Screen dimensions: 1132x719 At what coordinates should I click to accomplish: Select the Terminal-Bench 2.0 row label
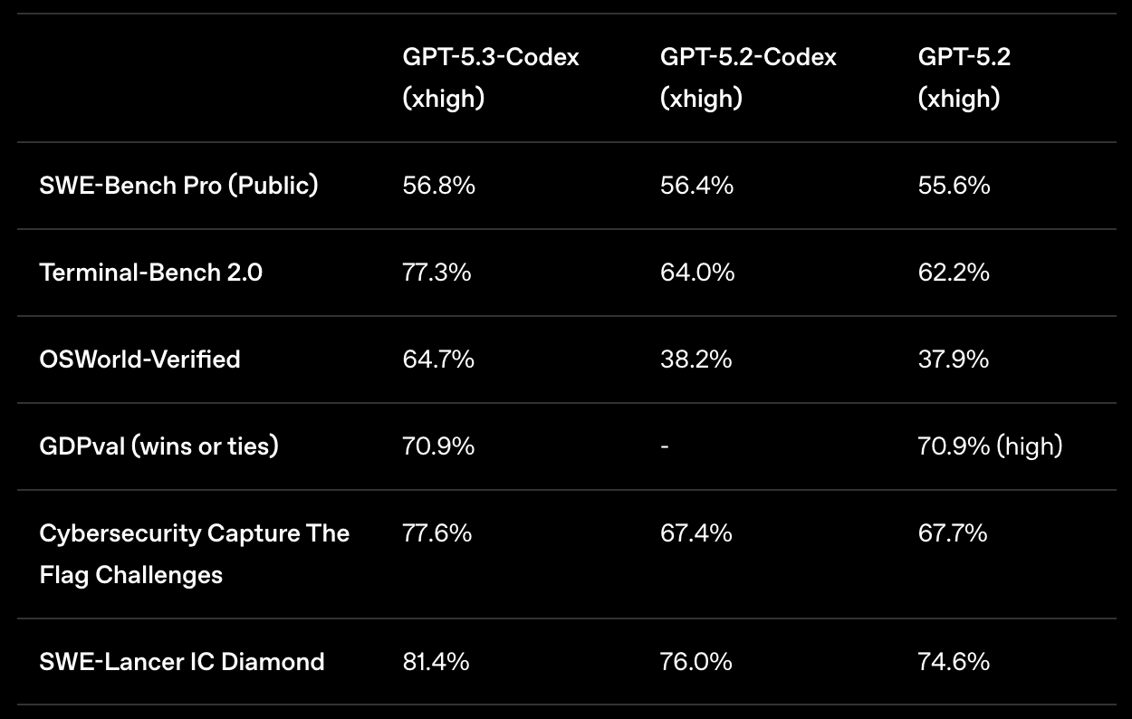(150, 273)
